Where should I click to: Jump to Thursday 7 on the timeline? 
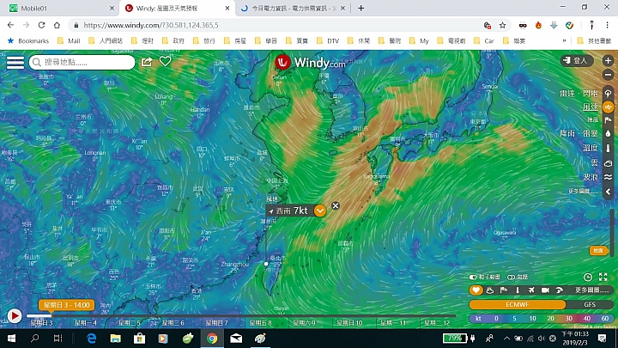click(x=216, y=323)
